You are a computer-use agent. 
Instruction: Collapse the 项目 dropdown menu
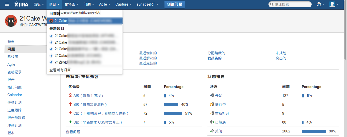[x=54, y=4]
